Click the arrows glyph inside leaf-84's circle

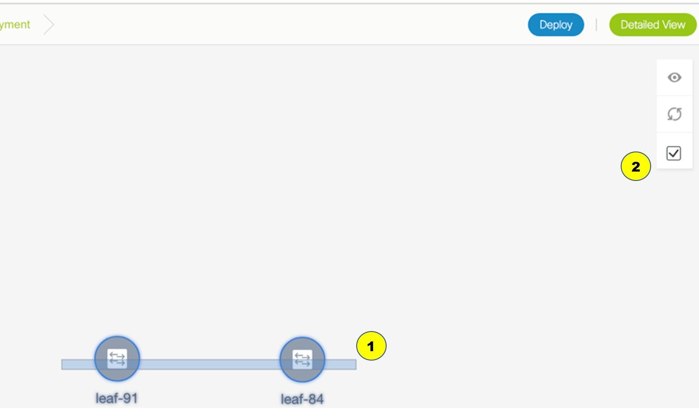click(x=302, y=359)
